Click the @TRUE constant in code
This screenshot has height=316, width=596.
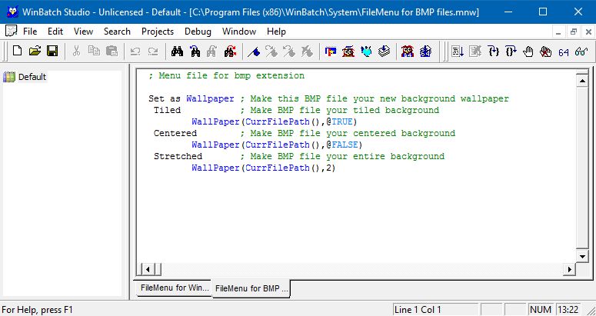pos(339,122)
